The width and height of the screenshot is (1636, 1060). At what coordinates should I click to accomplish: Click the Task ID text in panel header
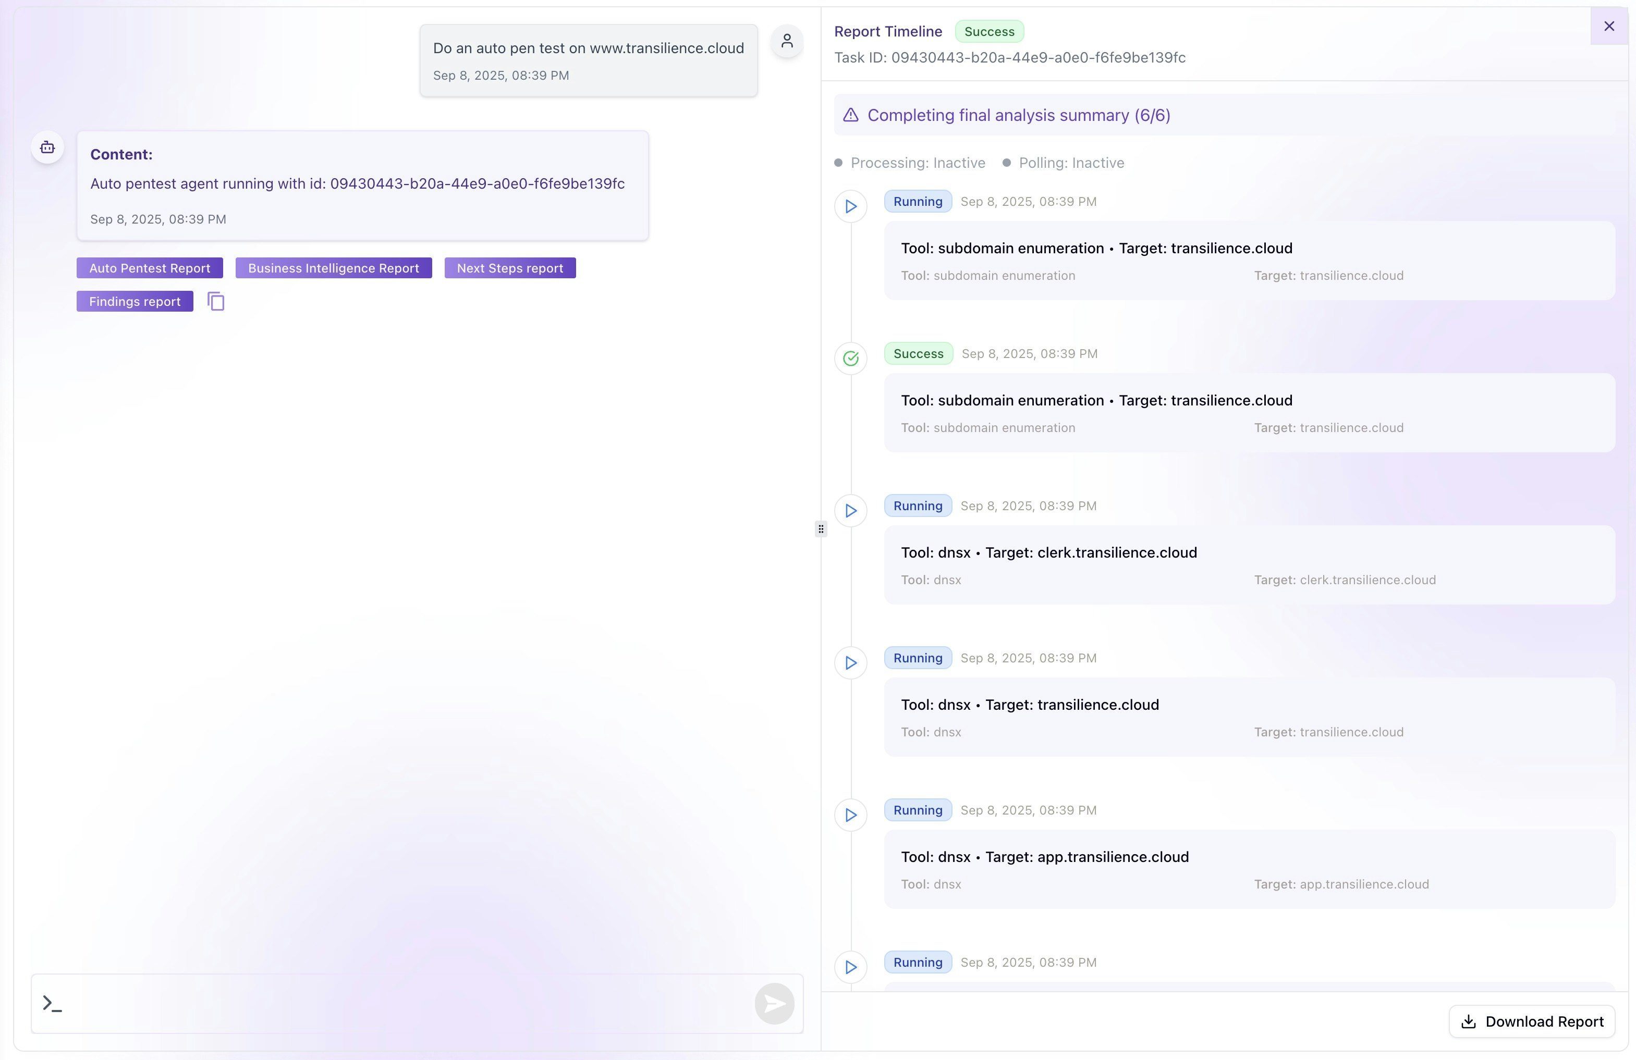[x=1010, y=58]
